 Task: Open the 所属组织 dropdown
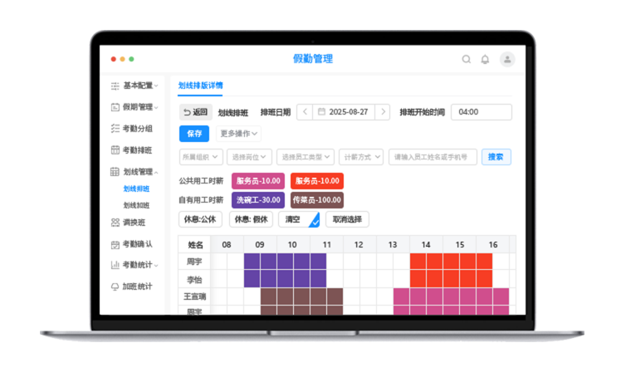coord(201,156)
